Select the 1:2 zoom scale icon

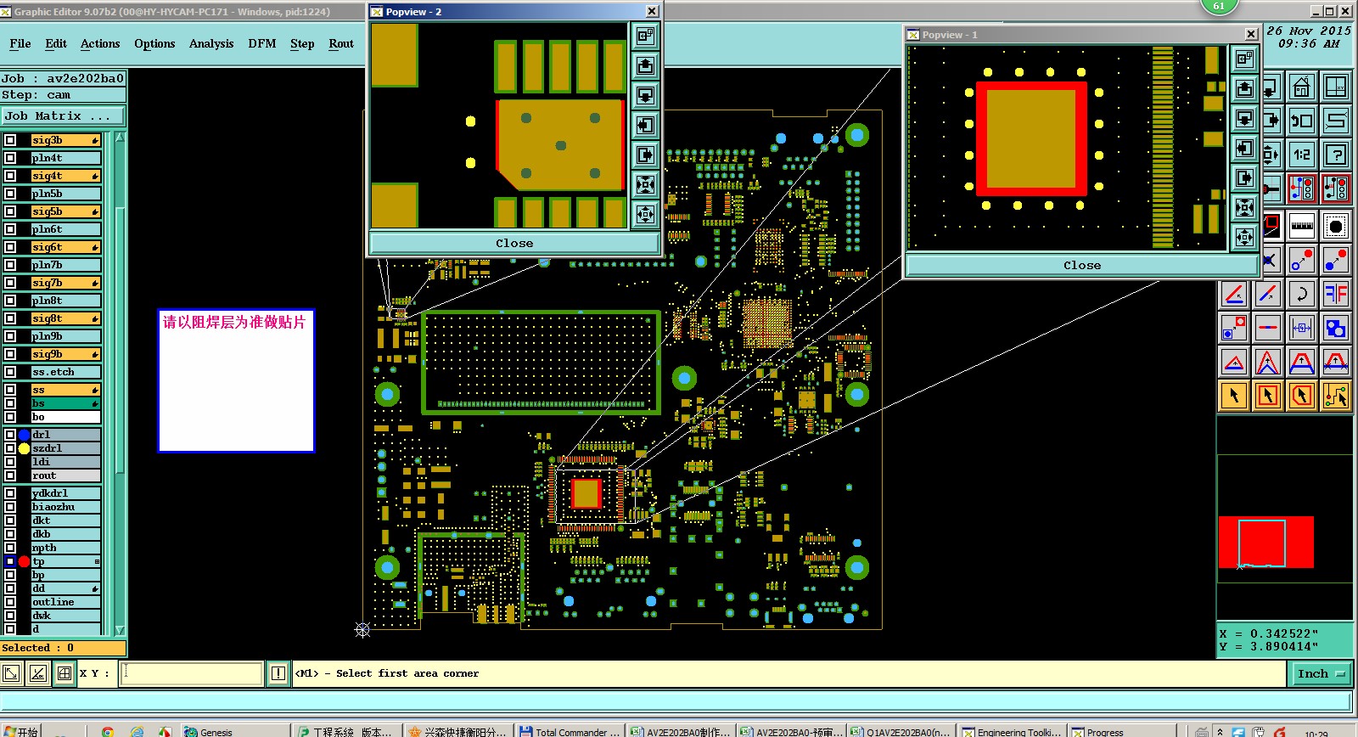coord(1301,155)
